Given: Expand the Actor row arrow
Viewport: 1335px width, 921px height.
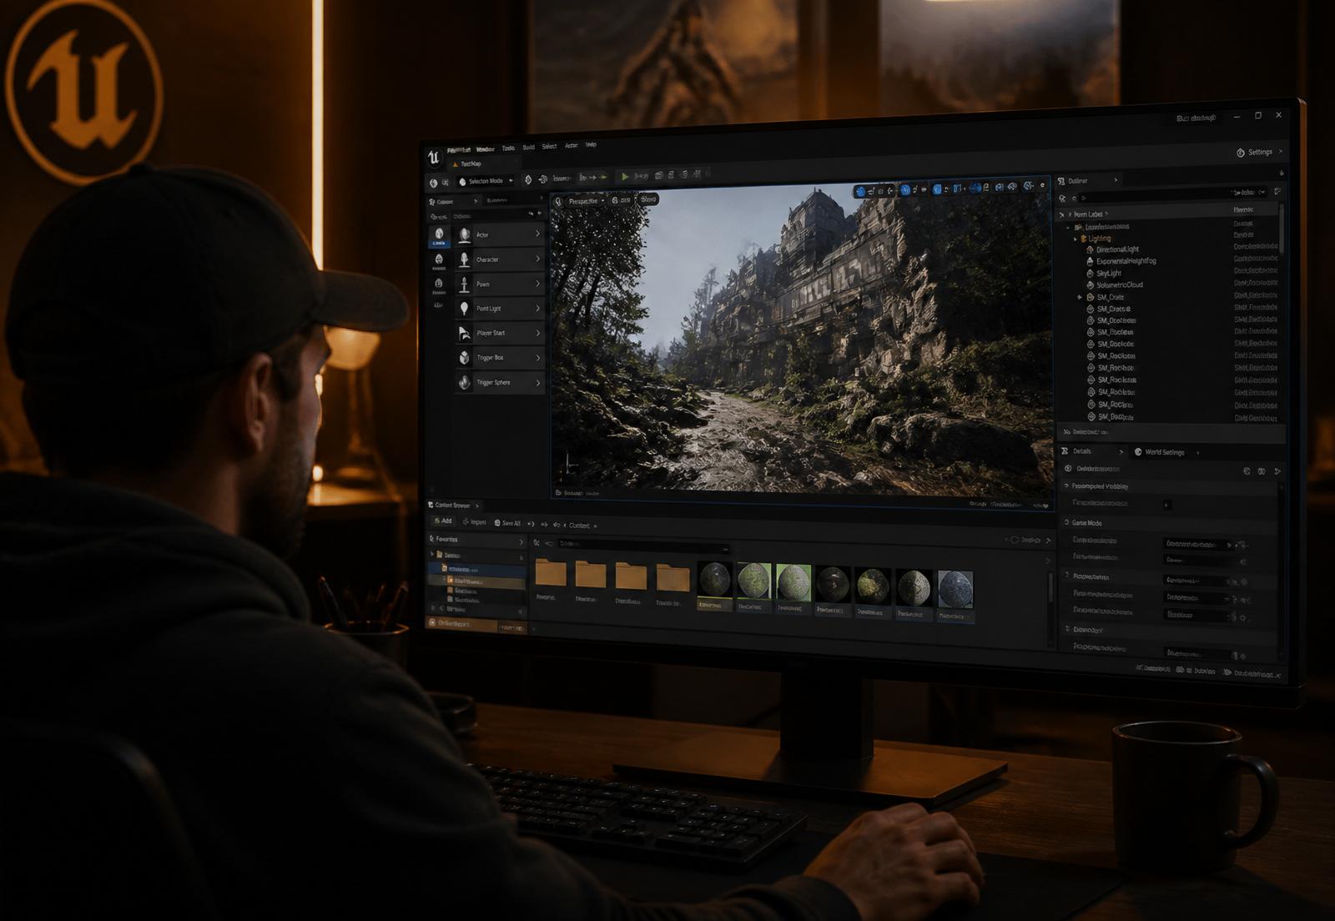Looking at the screenshot, I should tap(537, 234).
